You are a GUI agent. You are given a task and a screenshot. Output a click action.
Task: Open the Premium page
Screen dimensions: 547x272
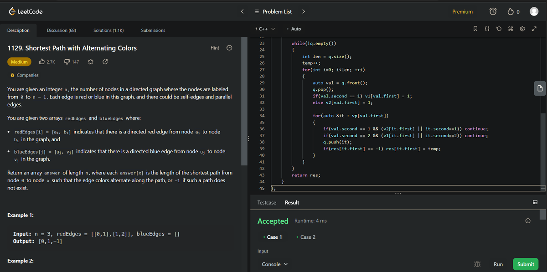pyautogui.click(x=462, y=11)
